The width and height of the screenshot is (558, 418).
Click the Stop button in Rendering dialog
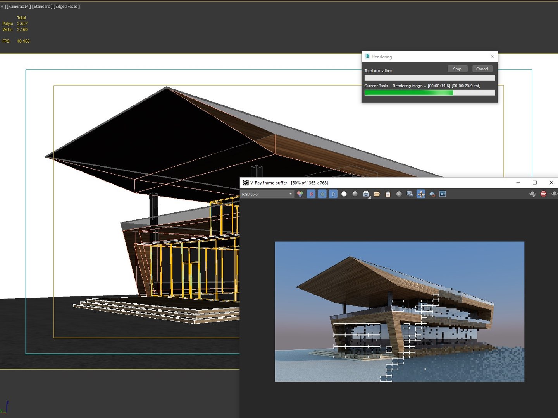[457, 69]
